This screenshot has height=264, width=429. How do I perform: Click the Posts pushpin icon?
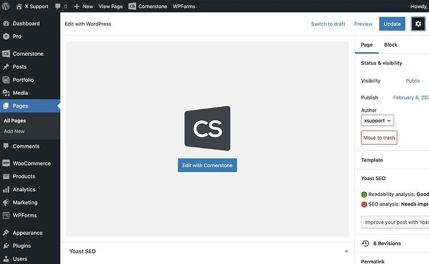click(x=6, y=66)
